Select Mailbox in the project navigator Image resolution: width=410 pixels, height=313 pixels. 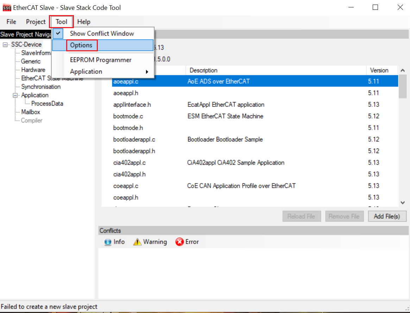pos(31,112)
